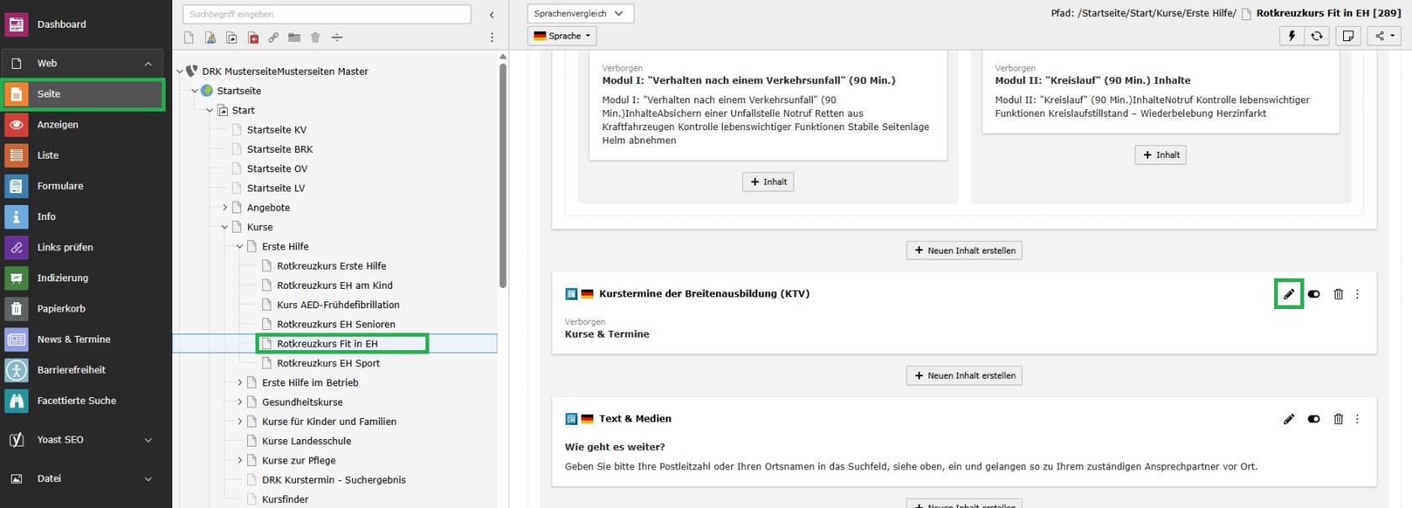Click Neuen Inhalt erstellen above Kurstermine element
1412x508 pixels.
pyautogui.click(x=964, y=250)
